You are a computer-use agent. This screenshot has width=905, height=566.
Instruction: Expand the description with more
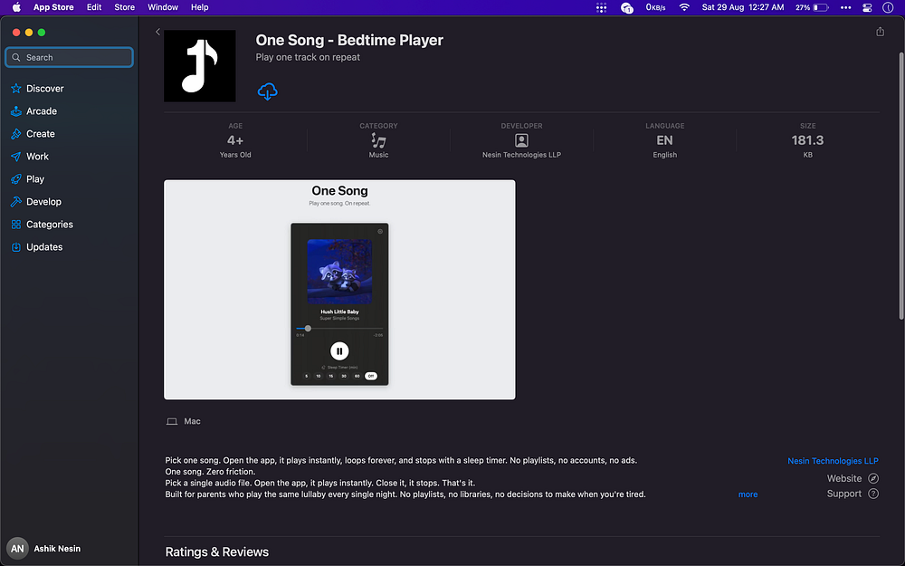pyautogui.click(x=748, y=494)
